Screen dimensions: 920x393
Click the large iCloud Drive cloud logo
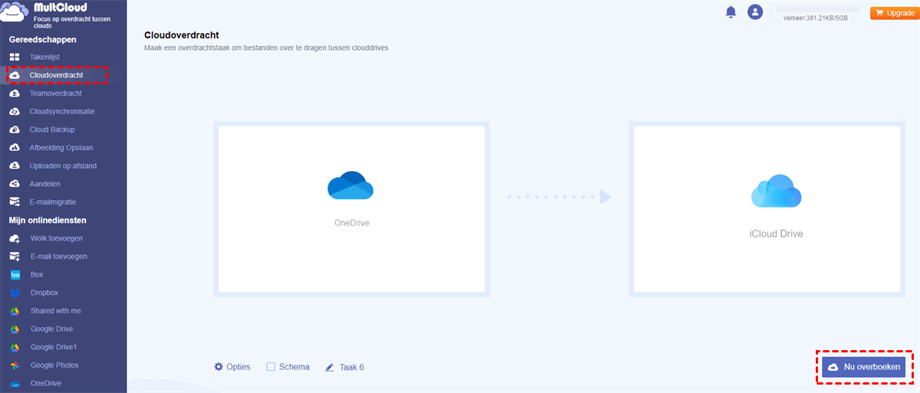tap(776, 192)
